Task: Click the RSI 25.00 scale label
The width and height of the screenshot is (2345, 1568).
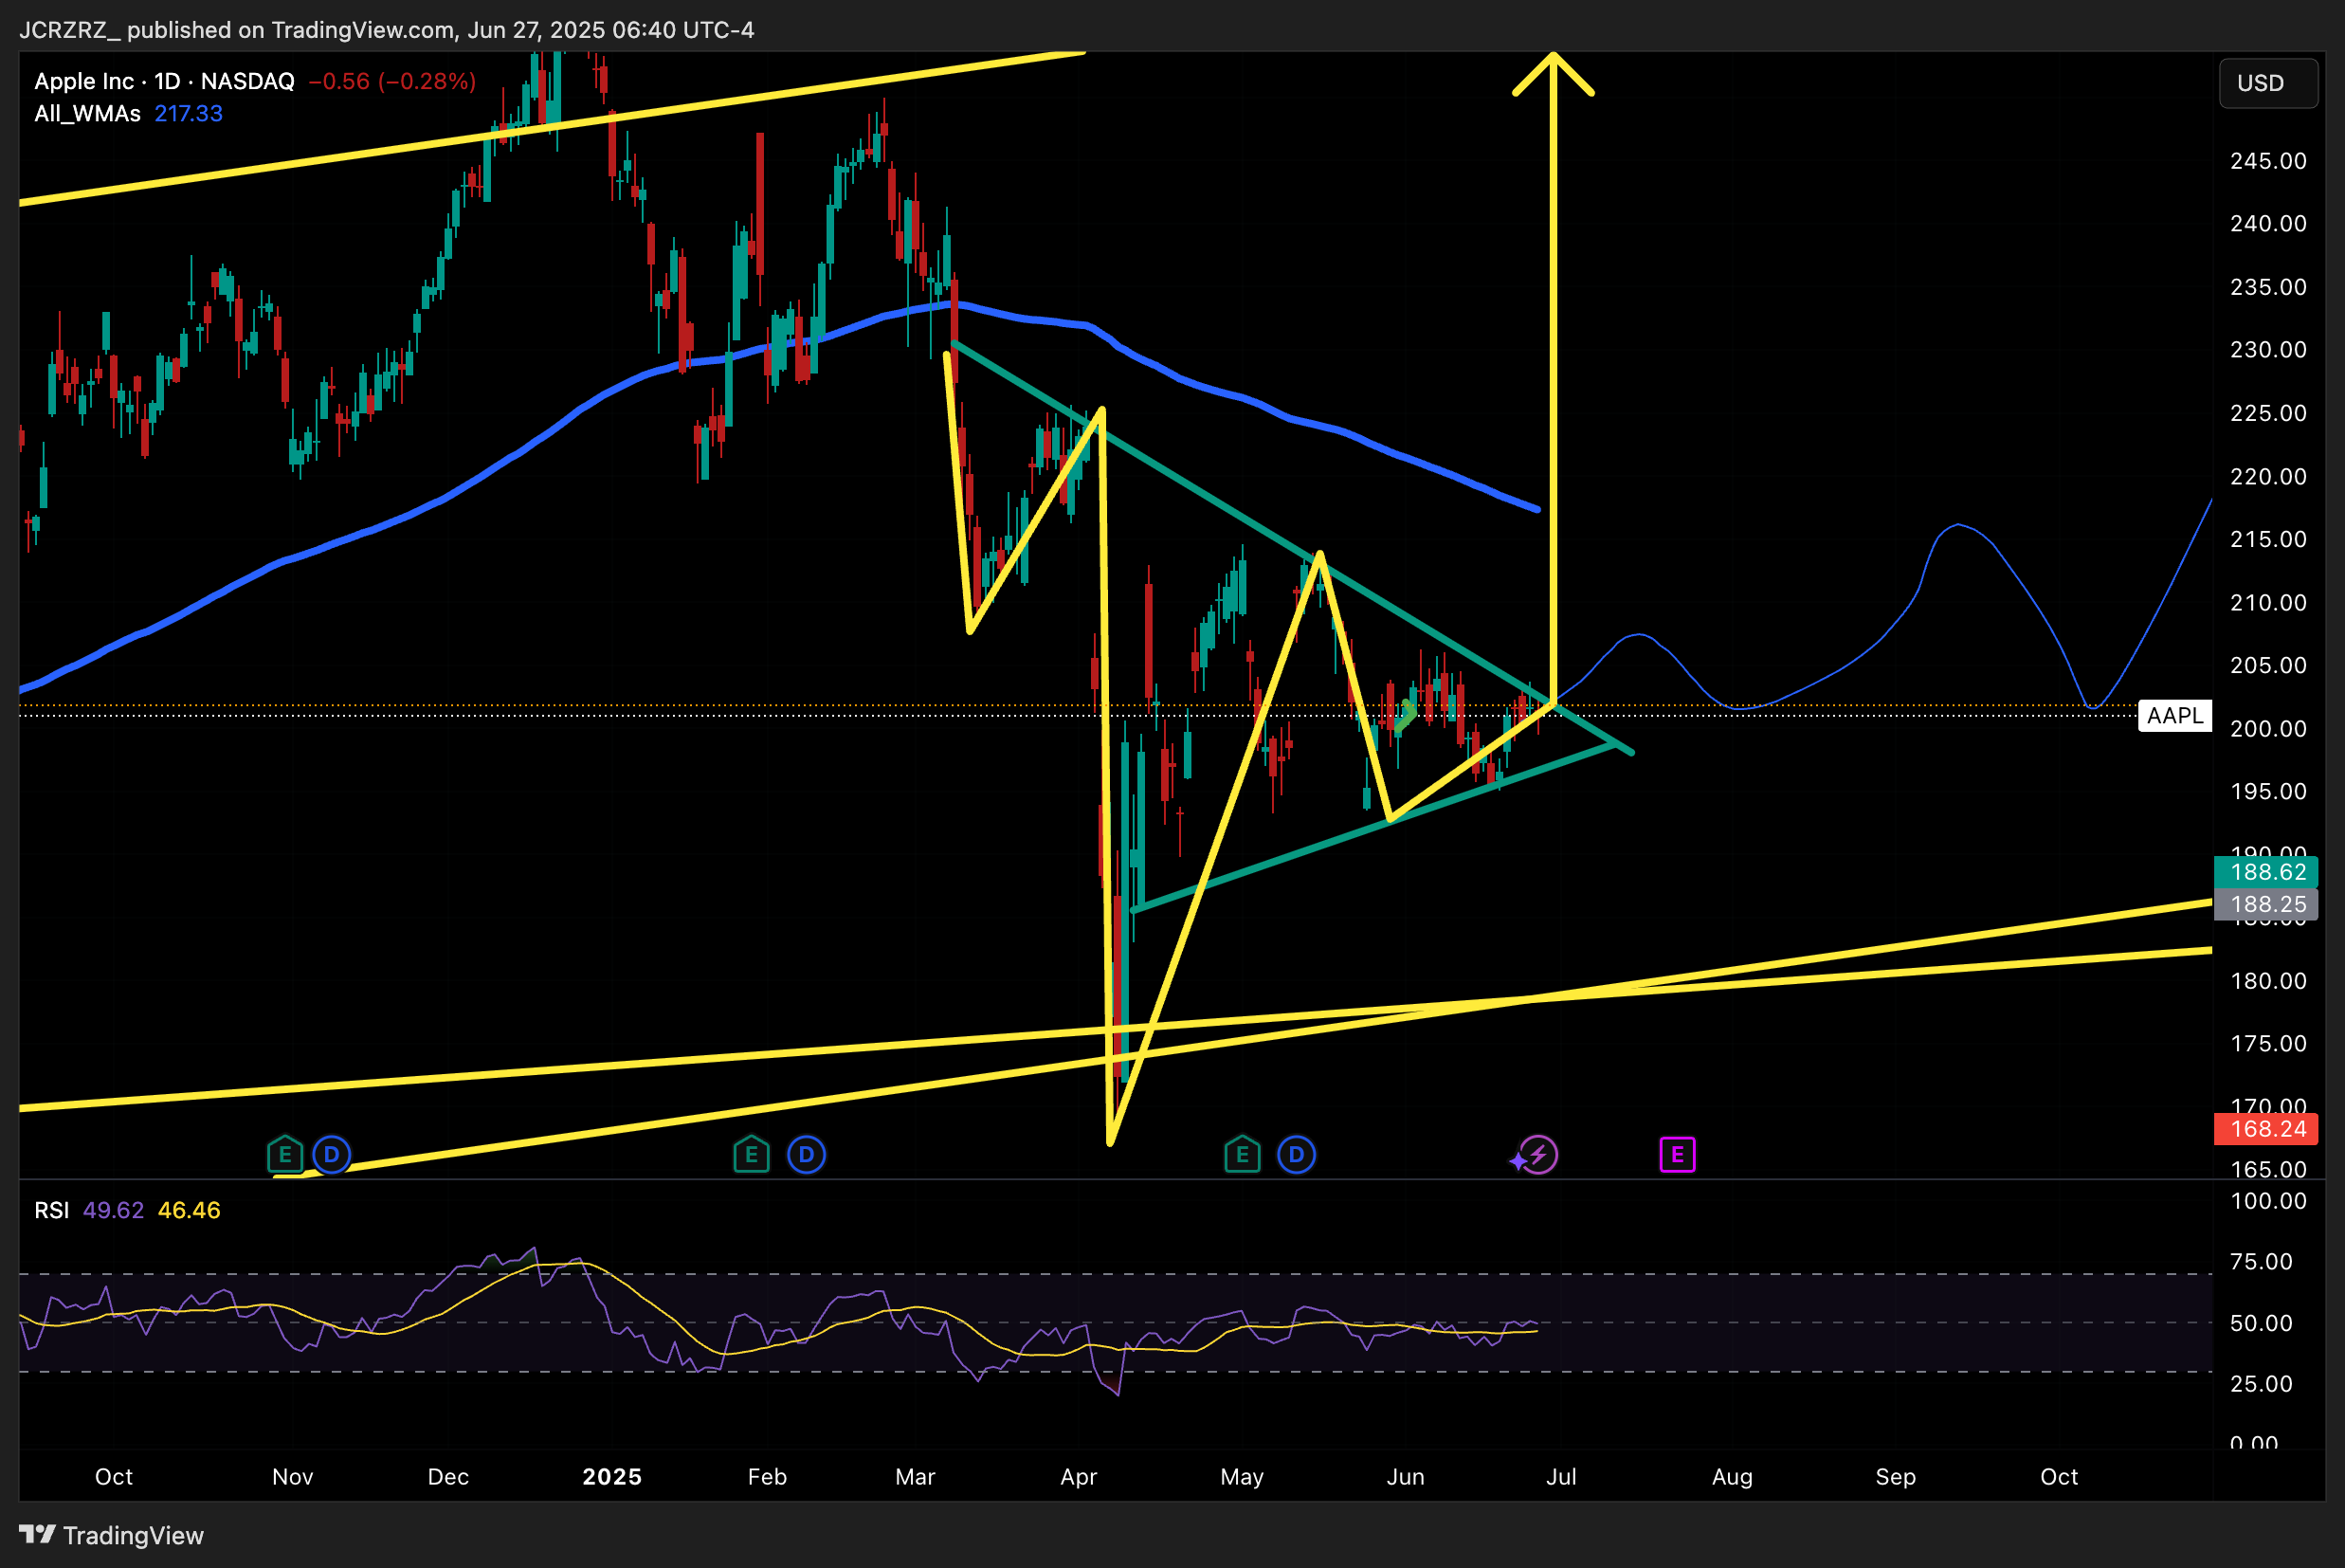Action: (x=2268, y=1383)
